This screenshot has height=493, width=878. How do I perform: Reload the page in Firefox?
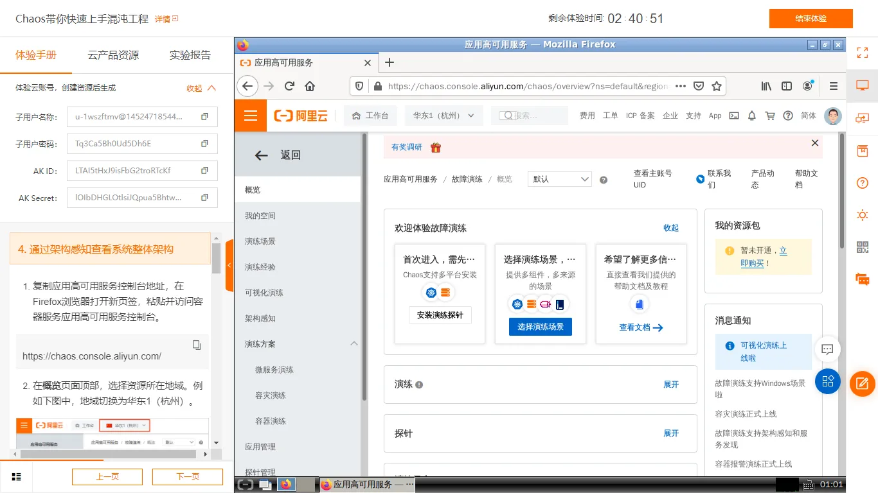tap(289, 86)
